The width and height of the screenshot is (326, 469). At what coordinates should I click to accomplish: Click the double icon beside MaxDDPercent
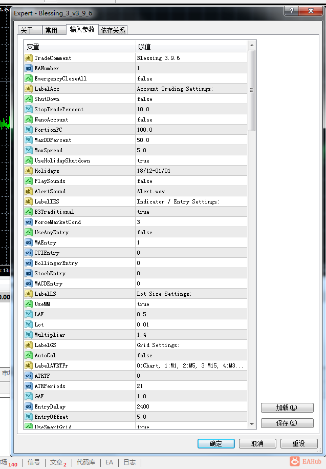[x=28, y=140]
